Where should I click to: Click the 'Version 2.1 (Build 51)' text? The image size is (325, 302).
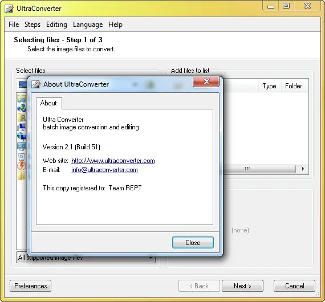coord(71,147)
